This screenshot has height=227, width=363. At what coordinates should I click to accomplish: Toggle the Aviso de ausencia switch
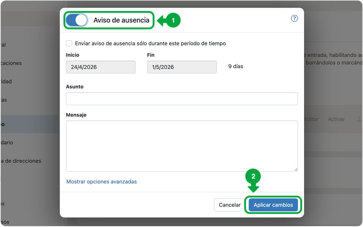(x=77, y=20)
